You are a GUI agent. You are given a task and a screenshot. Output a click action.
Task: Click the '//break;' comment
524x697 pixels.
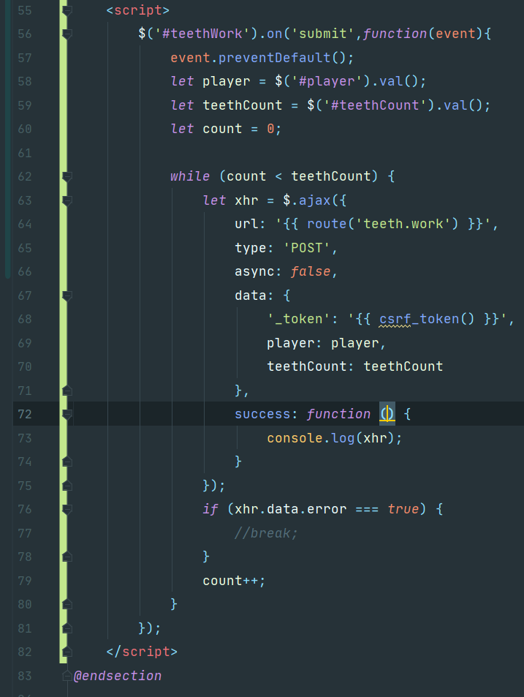[x=266, y=533]
